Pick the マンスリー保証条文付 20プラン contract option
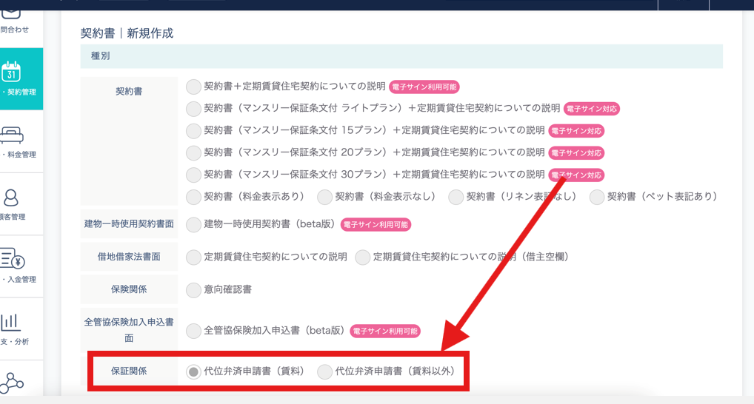 (x=193, y=153)
